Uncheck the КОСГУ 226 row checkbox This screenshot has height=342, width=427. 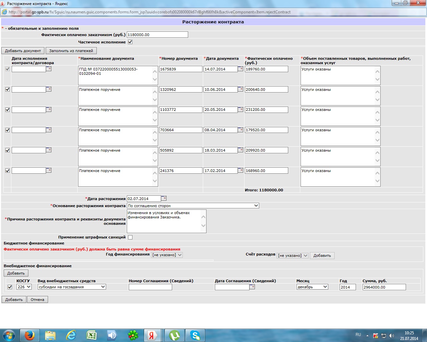(x=10, y=287)
